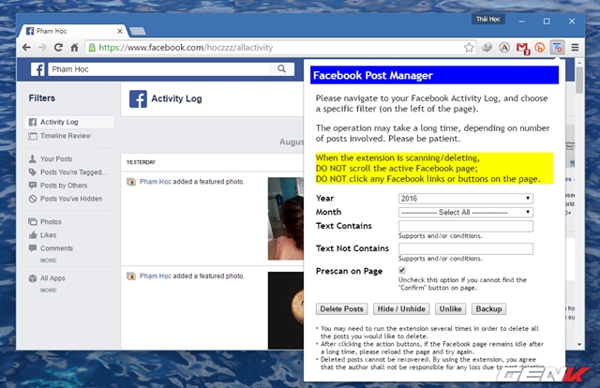This screenshot has width=600, height=388.
Task: Click the Facebook Post Manager extension icon
Action: tap(557, 46)
